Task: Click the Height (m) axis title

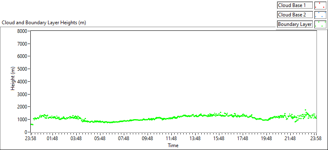Action: pos(13,78)
